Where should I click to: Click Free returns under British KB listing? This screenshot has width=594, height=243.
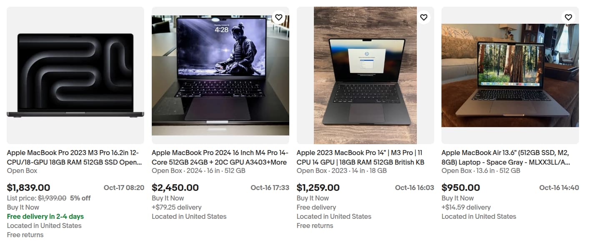pyautogui.click(x=315, y=225)
